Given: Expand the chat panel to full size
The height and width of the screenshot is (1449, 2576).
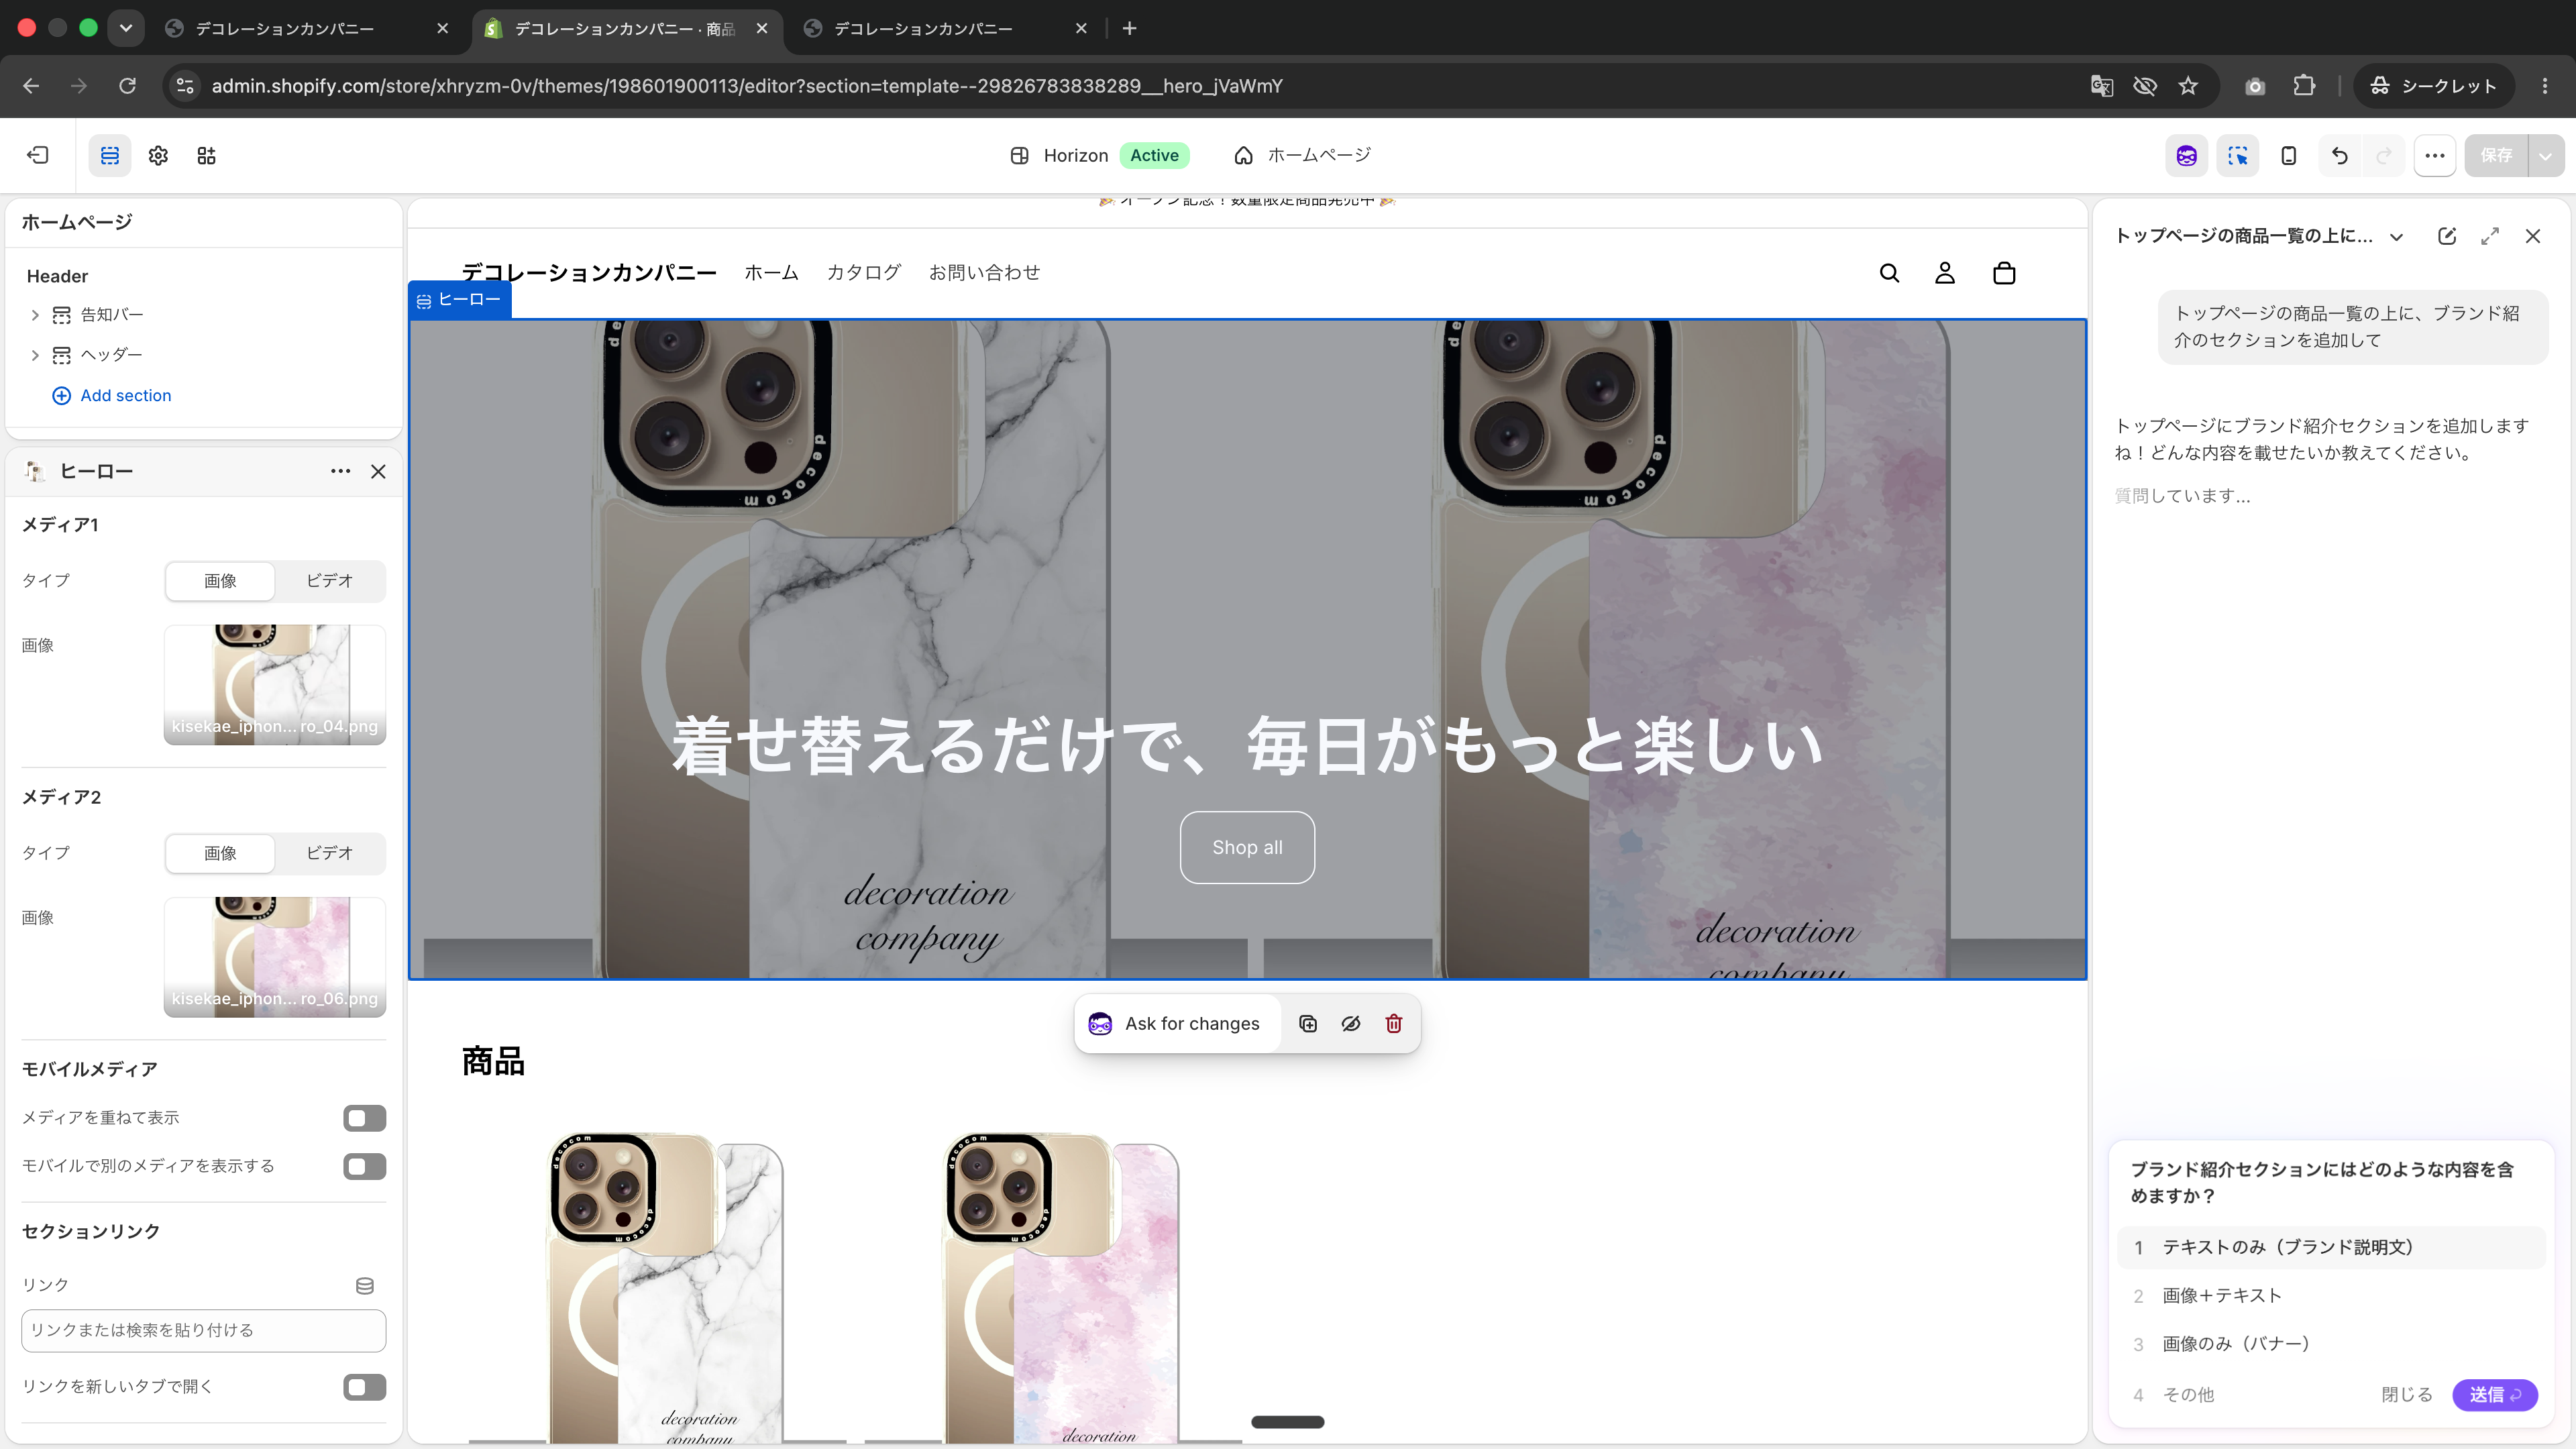Looking at the screenshot, I should (x=2490, y=236).
